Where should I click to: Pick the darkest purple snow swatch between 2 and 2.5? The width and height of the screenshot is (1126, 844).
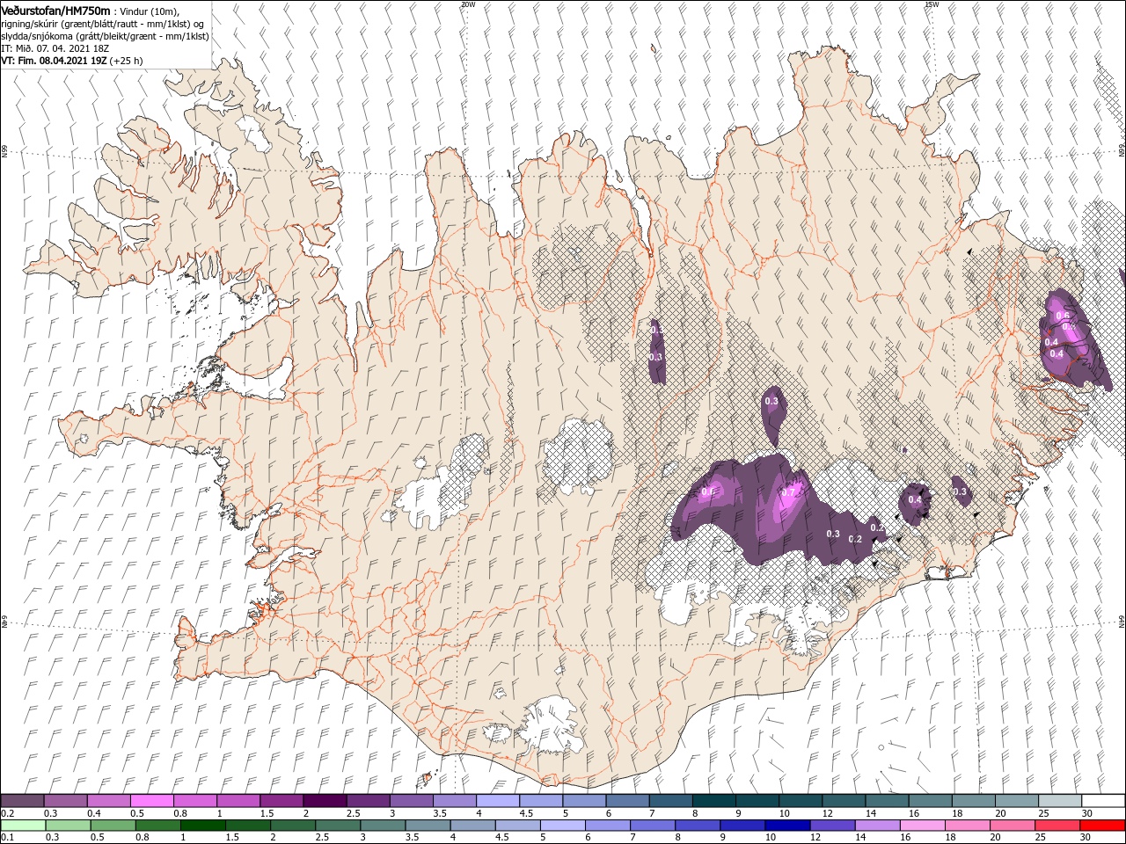pos(324,801)
